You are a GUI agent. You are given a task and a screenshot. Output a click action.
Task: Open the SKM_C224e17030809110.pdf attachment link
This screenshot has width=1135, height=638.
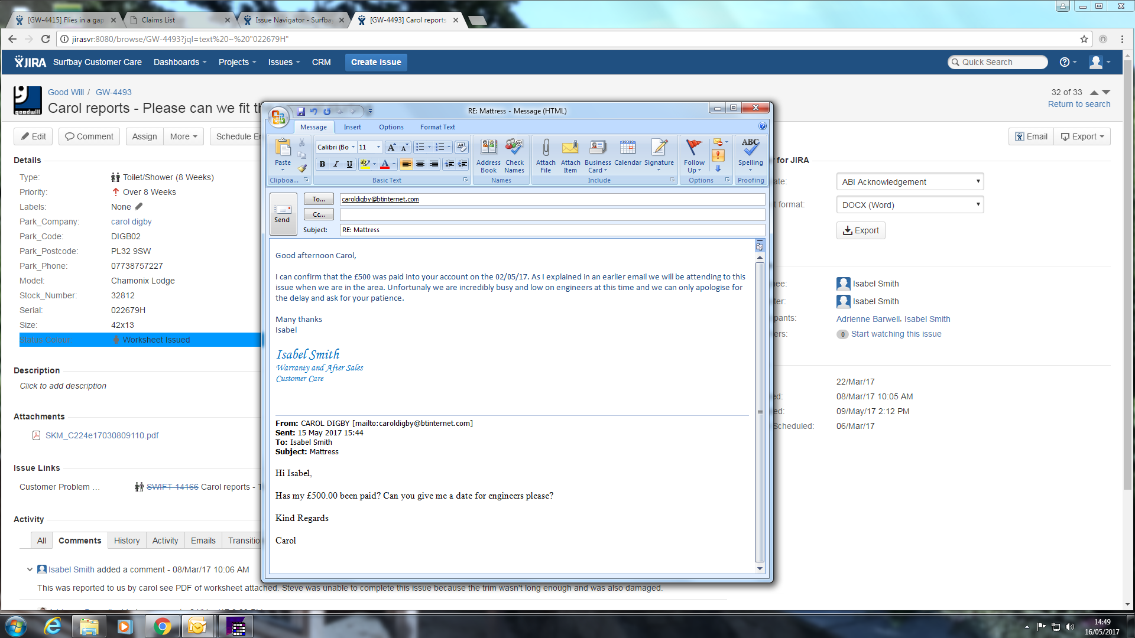point(102,435)
